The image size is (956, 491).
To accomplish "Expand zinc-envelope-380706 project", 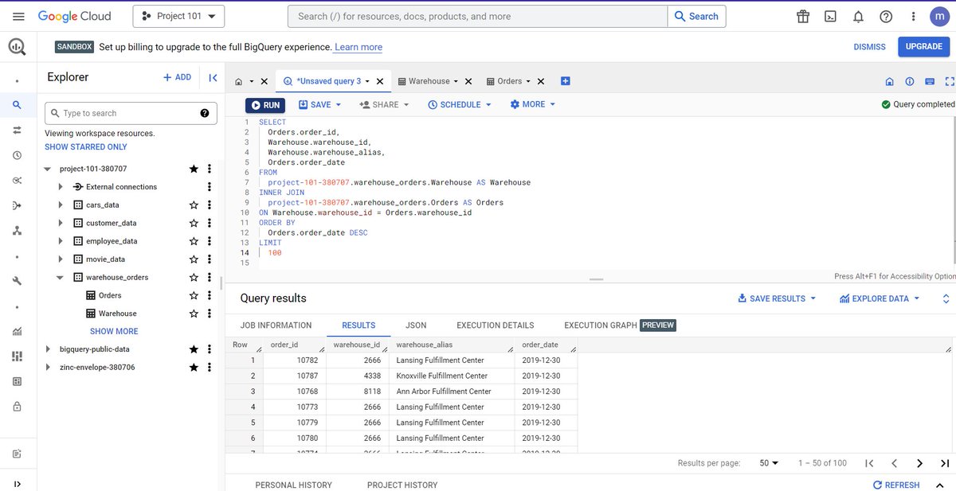I will (x=48, y=368).
